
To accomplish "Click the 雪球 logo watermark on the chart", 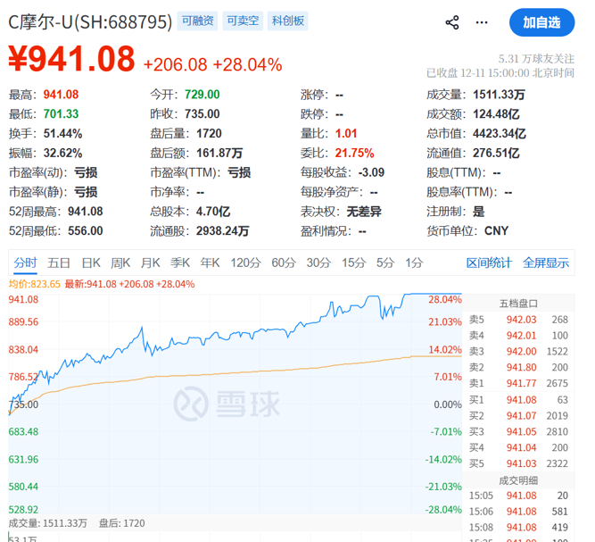I will click(227, 403).
